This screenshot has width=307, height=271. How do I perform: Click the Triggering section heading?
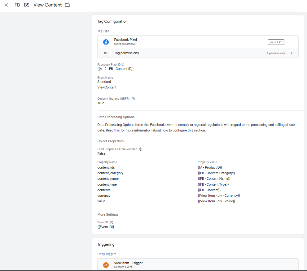(x=106, y=244)
